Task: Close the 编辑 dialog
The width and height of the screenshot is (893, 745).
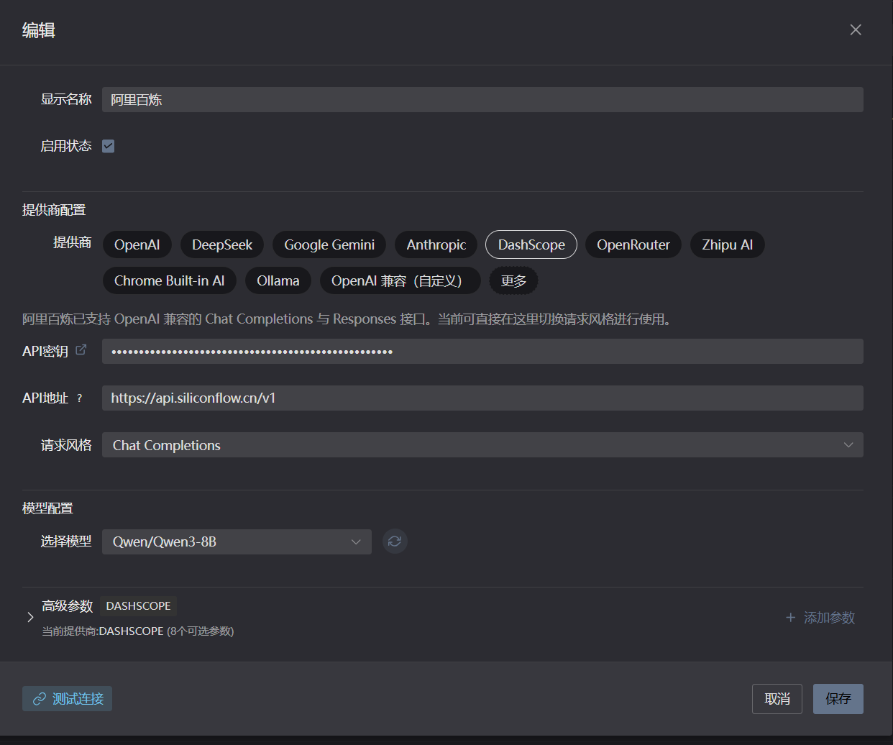Action: (856, 29)
